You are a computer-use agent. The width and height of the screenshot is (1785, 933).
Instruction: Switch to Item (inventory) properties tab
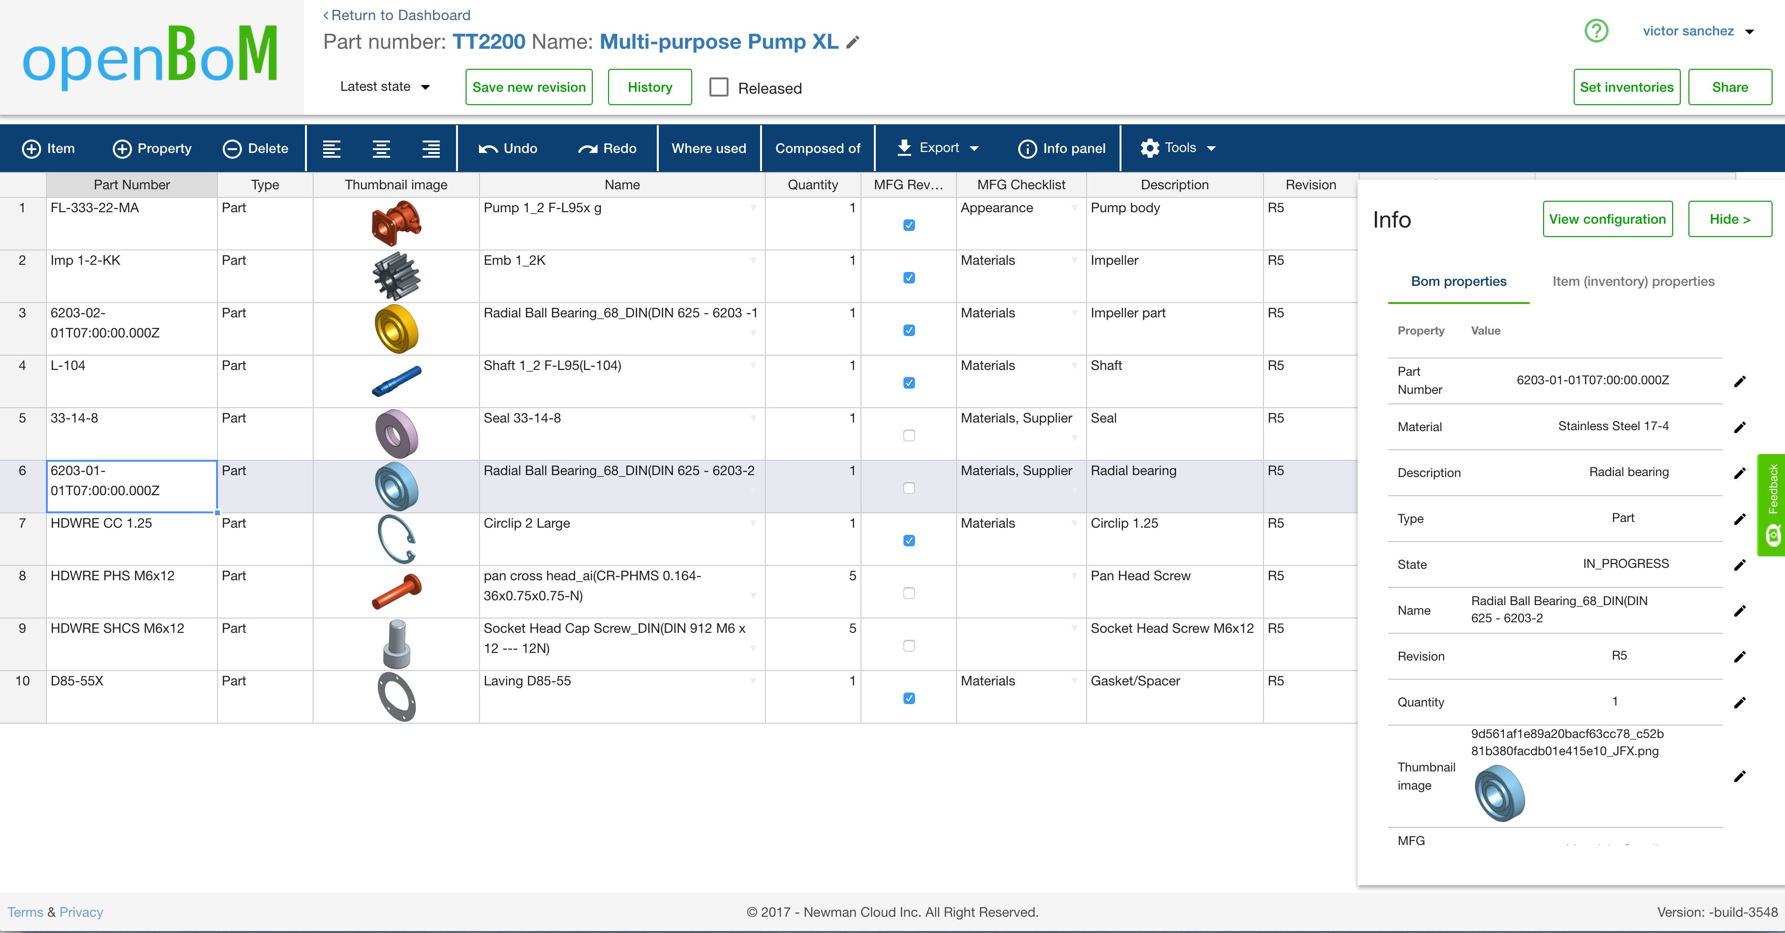tap(1633, 281)
